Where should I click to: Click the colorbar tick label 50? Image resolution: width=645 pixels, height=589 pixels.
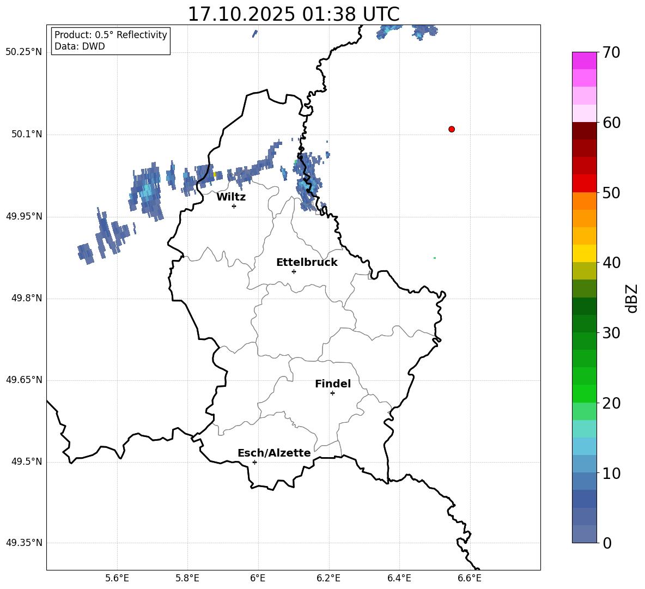click(x=611, y=193)
